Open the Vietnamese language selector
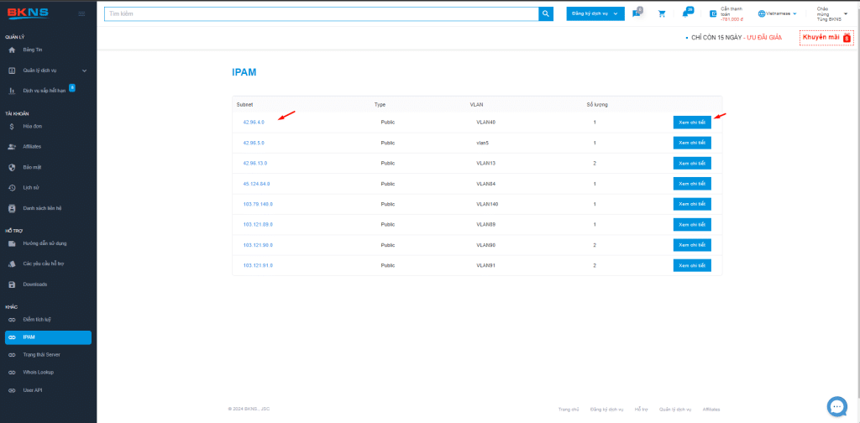 pyautogui.click(x=777, y=14)
